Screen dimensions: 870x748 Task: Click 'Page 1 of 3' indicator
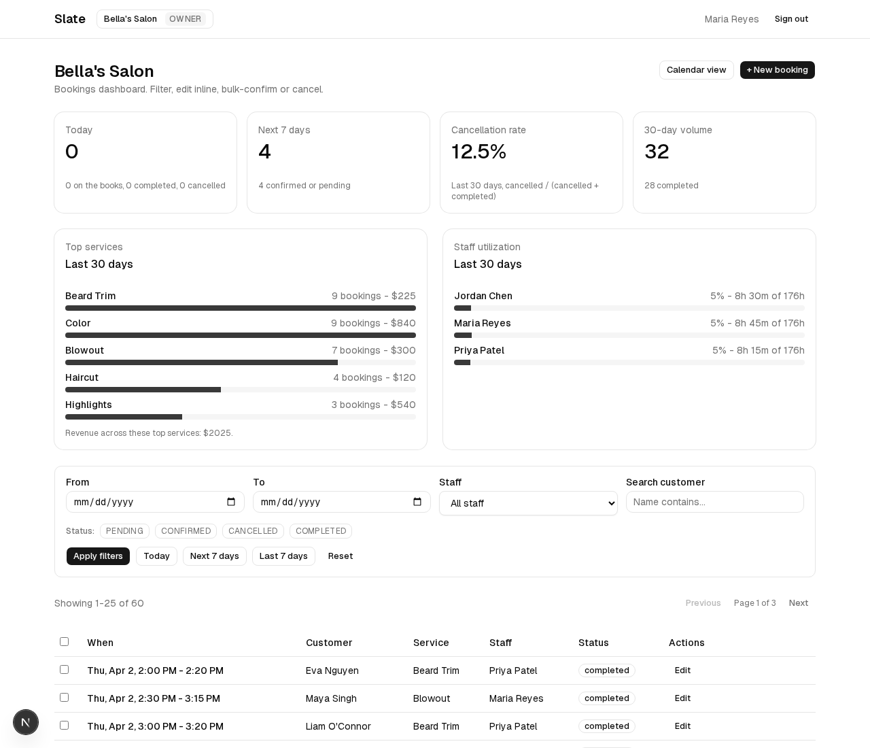click(754, 603)
